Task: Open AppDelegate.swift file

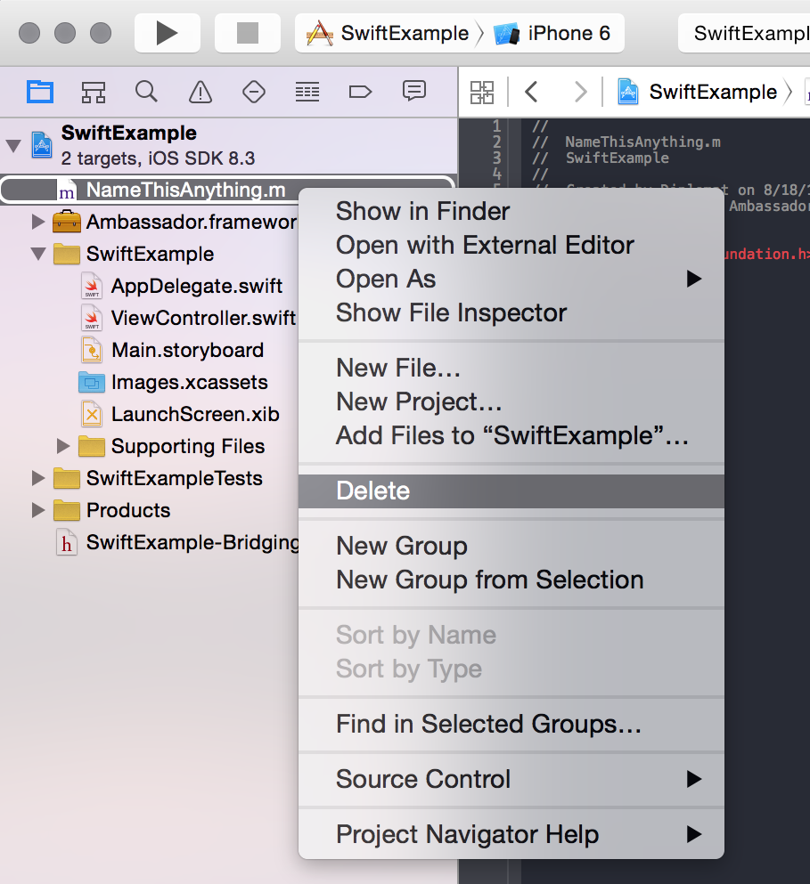Action: (196, 286)
